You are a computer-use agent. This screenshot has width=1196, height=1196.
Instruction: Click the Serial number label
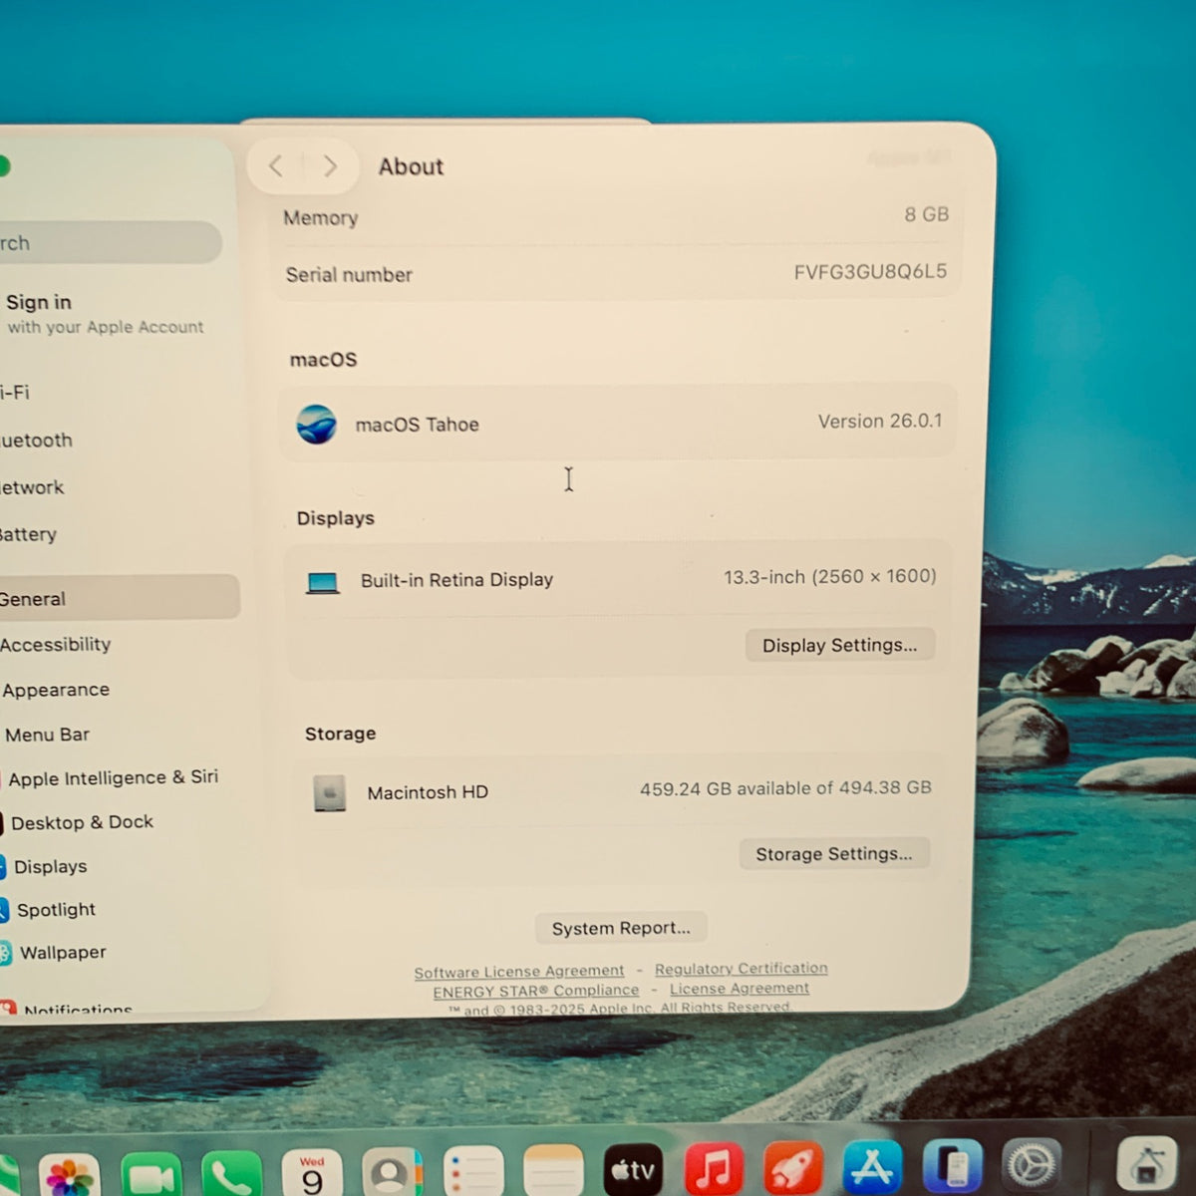point(349,275)
